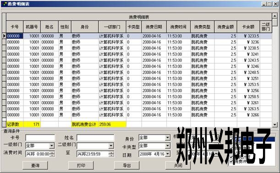Click the table scrollbar down arrow

[x=275, y=124]
